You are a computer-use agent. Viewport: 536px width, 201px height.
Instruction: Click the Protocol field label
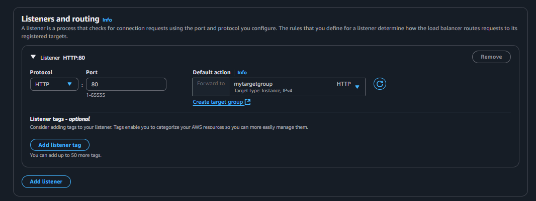(41, 73)
